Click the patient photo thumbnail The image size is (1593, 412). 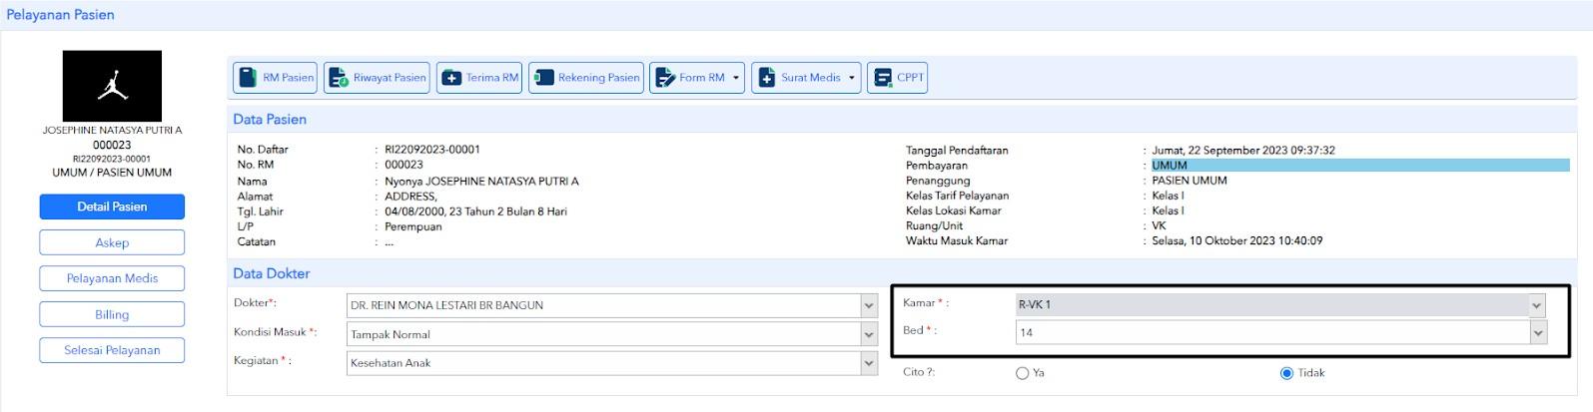point(112,87)
